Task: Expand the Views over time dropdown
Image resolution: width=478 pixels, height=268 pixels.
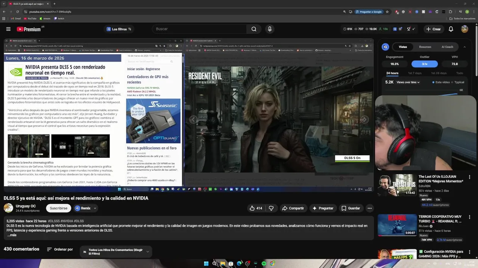Action: (408, 82)
